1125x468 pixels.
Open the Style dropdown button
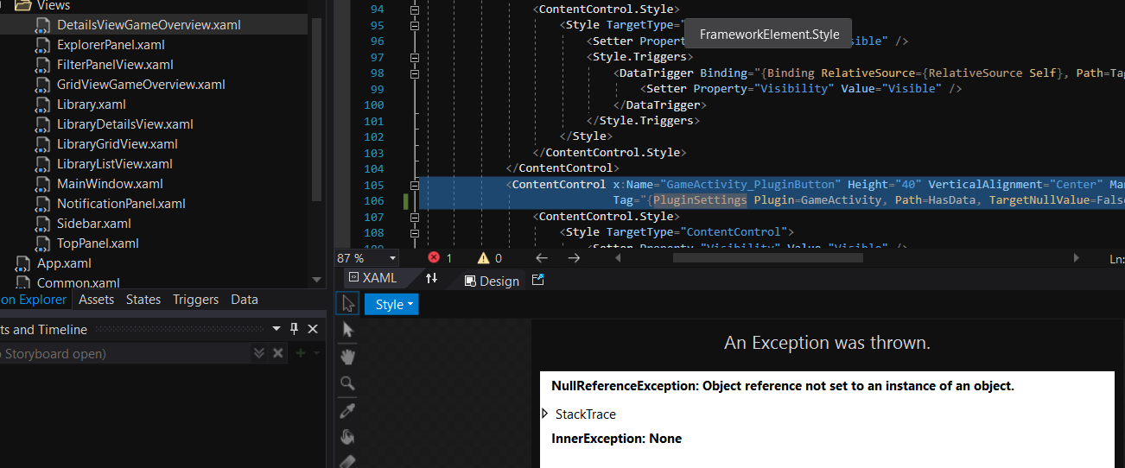391,304
